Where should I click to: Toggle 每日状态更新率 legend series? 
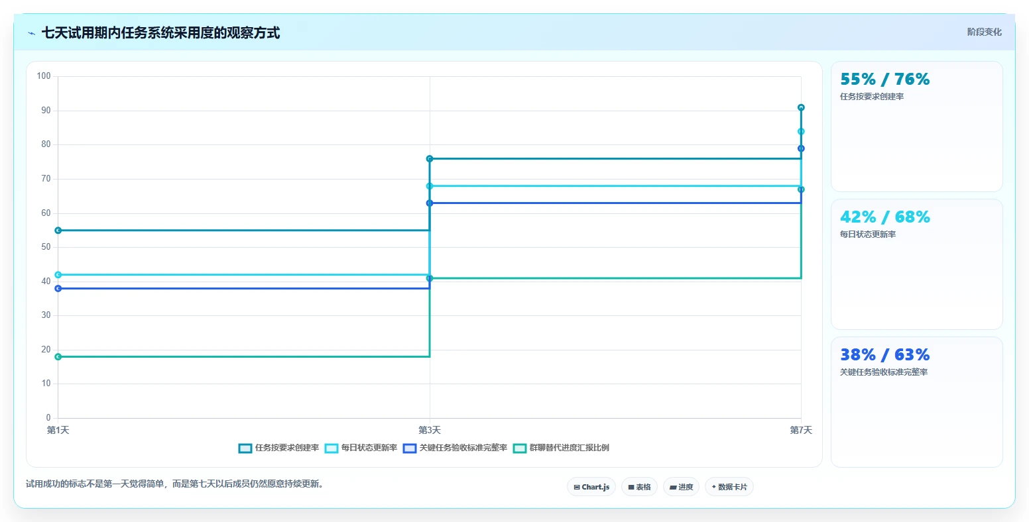click(x=361, y=448)
